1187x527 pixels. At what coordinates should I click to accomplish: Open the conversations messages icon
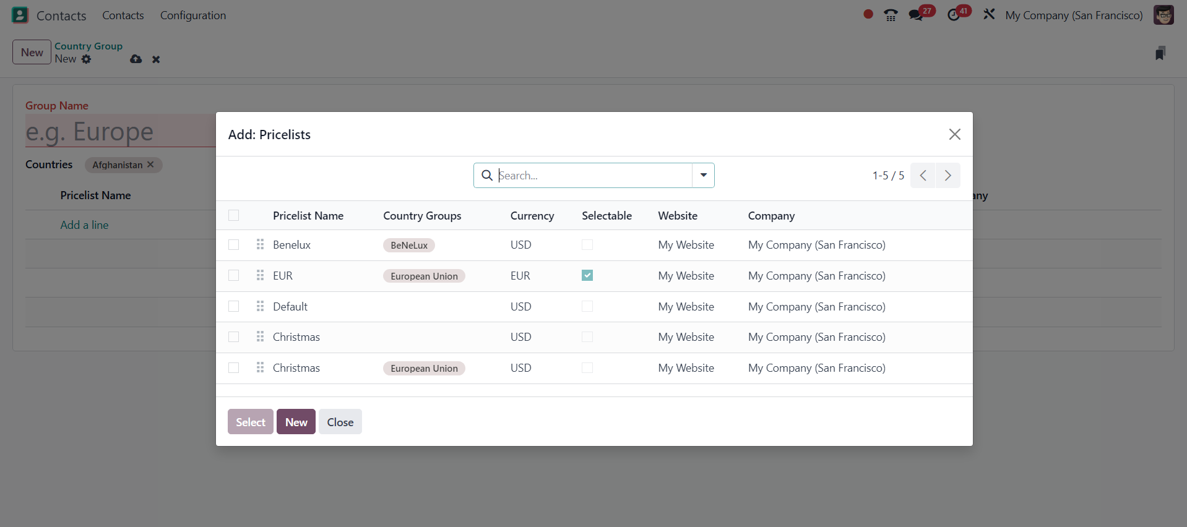point(916,15)
